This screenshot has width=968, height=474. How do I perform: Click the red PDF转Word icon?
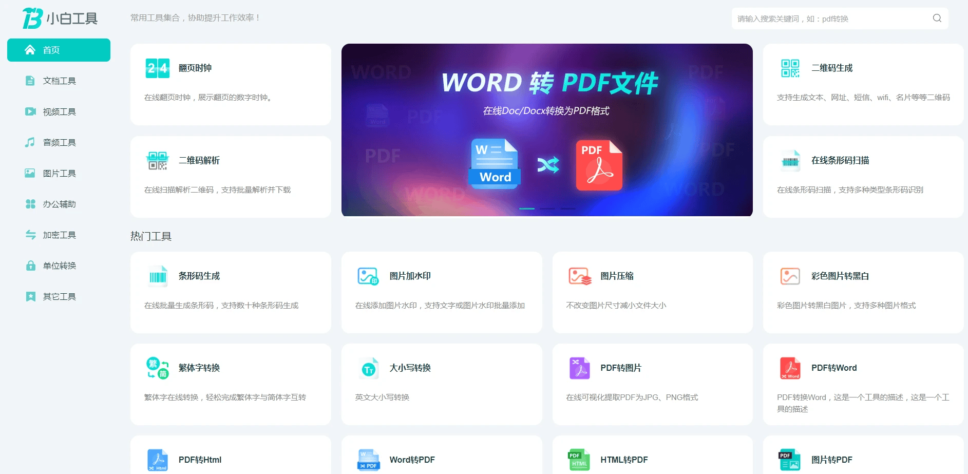(x=790, y=368)
